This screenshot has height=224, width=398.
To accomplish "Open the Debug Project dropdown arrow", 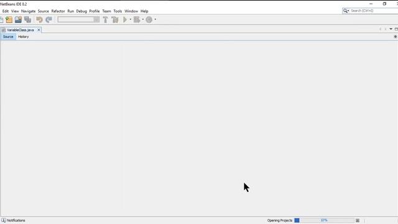I will click(x=143, y=19).
